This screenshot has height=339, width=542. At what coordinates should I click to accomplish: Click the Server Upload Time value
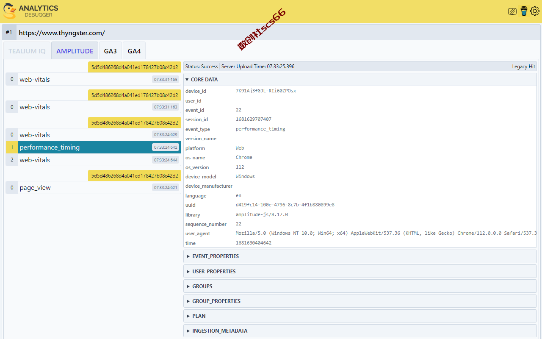coord(258,67)
